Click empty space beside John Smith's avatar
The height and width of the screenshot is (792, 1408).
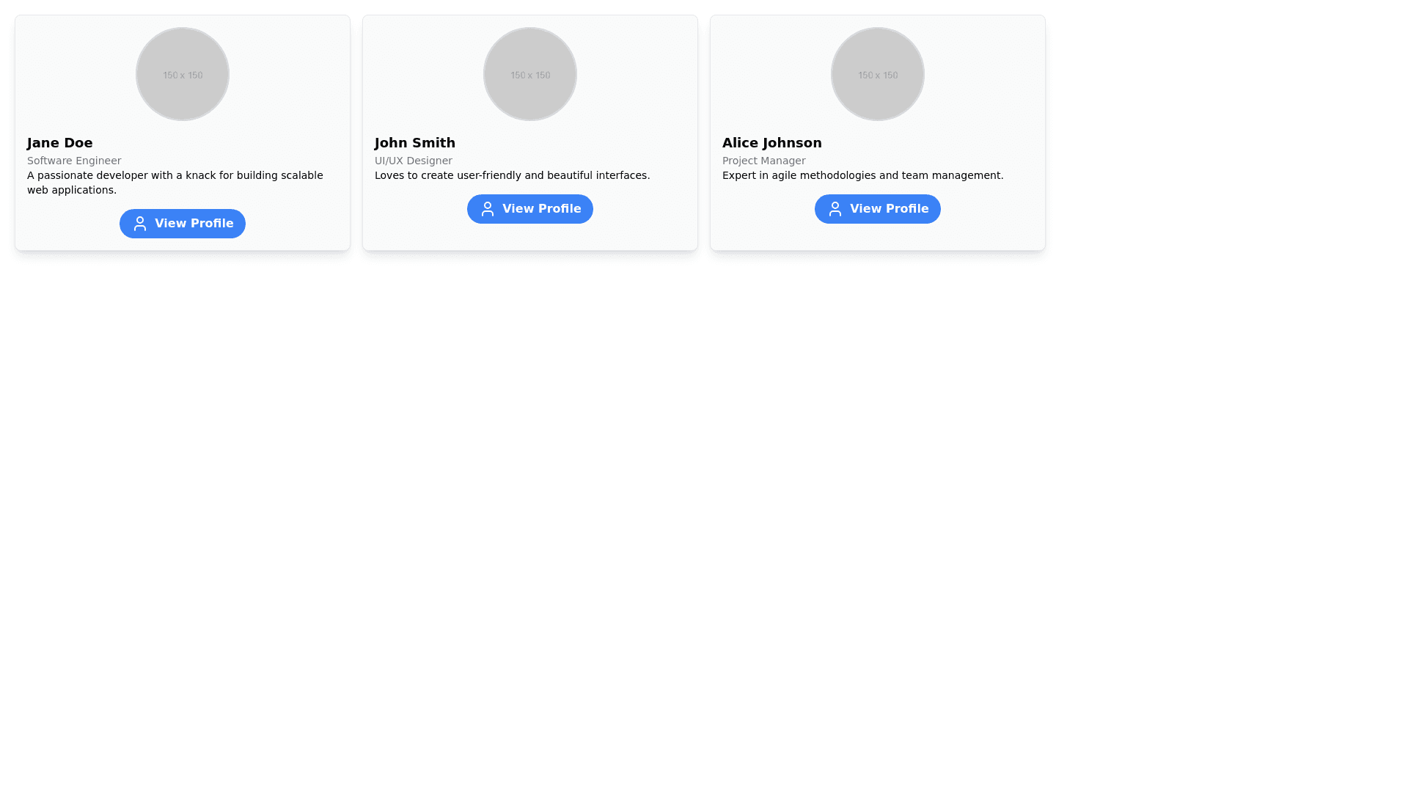click(x=631, y=73)
